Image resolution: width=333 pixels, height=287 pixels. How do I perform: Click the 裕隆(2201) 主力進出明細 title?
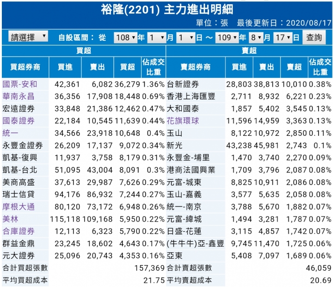167,10
